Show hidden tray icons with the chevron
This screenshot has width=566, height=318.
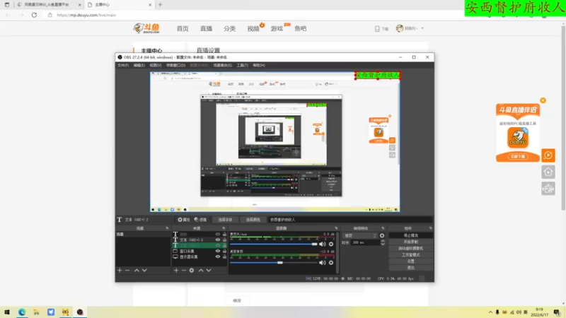pyautogui.click(x=490, y=312)
